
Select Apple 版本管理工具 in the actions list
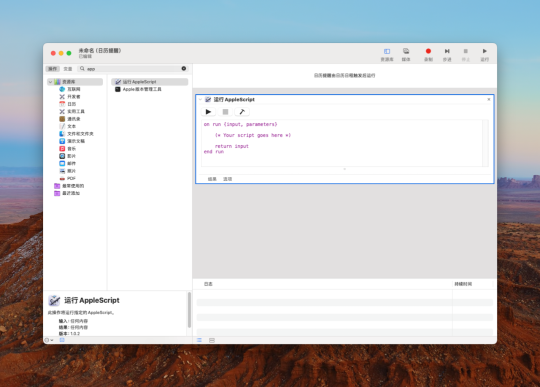(x=138, y=89)
